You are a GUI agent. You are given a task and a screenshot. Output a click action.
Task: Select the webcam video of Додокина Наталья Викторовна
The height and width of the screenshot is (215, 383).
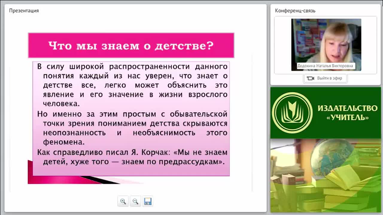tap(326, 45)
